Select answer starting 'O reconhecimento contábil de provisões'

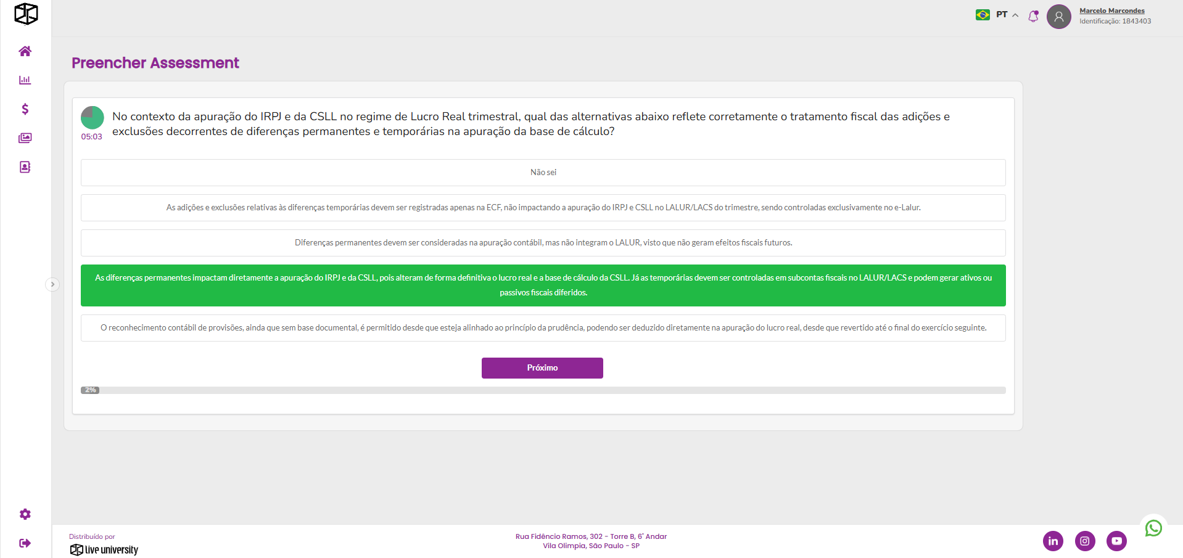(x=543, y=328)
